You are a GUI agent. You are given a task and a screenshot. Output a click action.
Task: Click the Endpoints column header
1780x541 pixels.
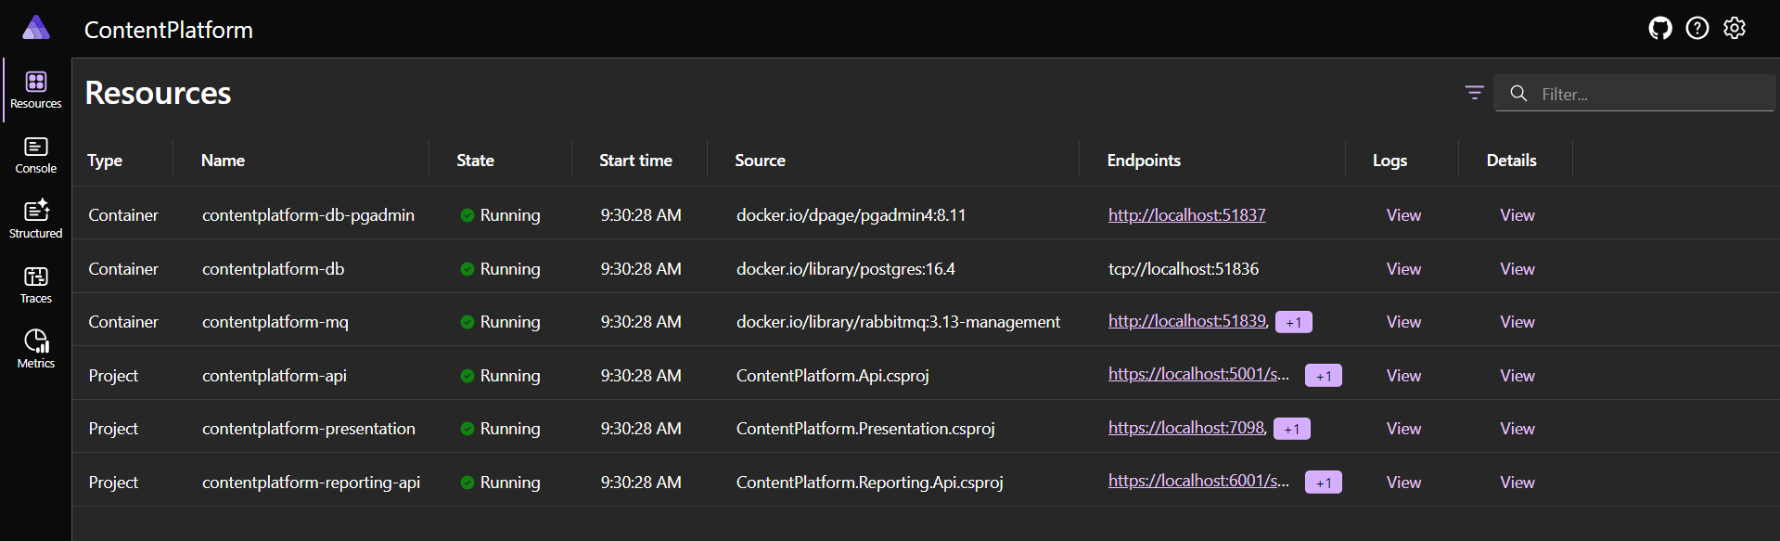1144,161
